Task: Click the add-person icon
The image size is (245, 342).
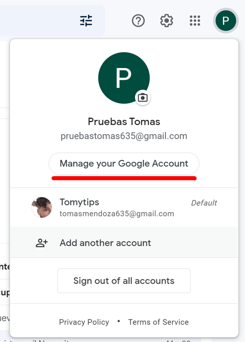Action: click(42, 243)
